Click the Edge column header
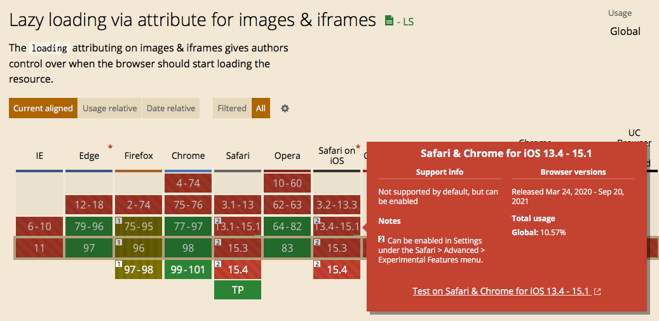Image resolution: width=659 pixels, height=321 pixels. pos(89,156)
